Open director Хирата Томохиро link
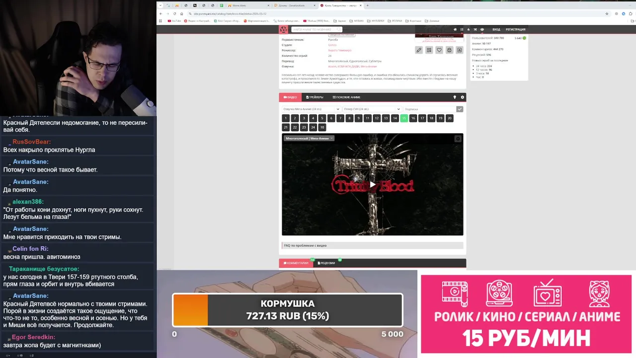 340,50
